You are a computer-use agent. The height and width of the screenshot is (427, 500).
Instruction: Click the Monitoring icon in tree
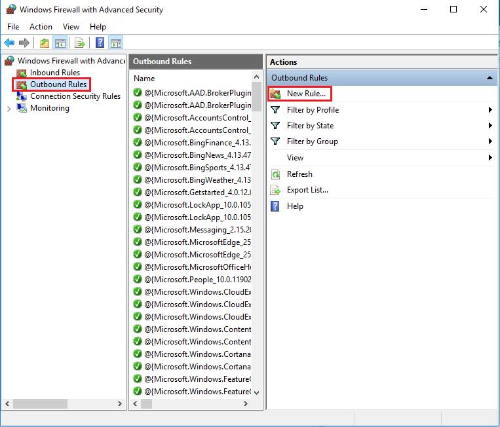click(22, 108)
